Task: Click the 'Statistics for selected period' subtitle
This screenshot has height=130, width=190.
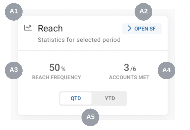Action: click(x=79, y=40)
